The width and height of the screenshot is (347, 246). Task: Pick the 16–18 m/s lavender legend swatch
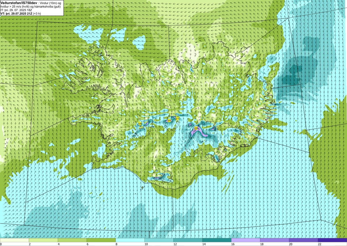(x=246, y=240)
